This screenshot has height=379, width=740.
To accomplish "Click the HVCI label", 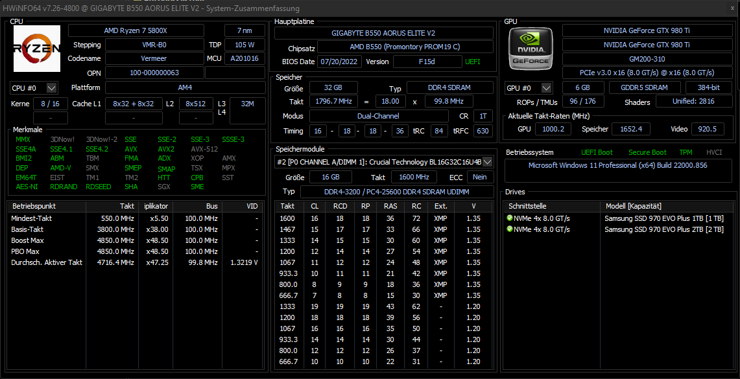I will click(x=714, y=153).
